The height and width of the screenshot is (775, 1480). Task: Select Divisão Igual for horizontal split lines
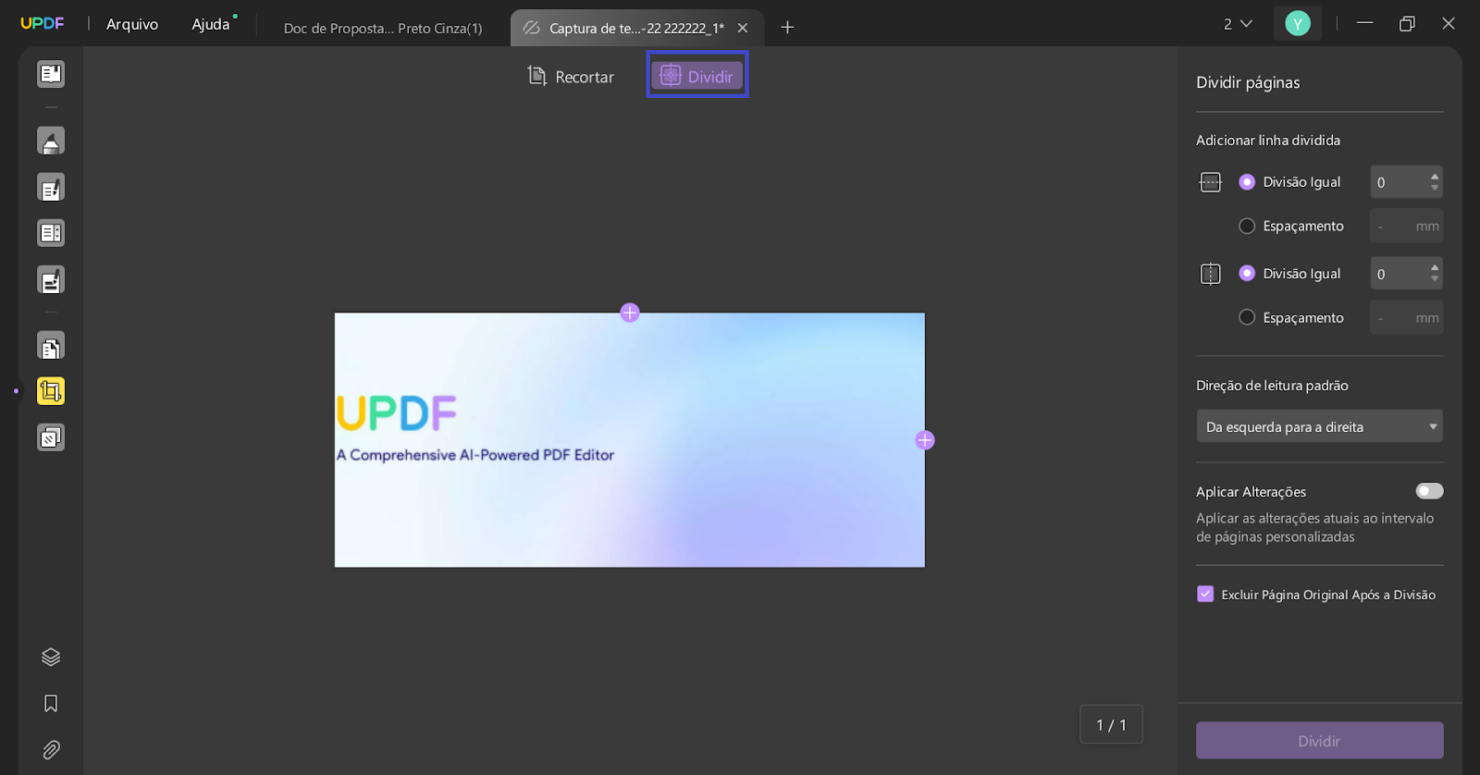(1247, 182)
